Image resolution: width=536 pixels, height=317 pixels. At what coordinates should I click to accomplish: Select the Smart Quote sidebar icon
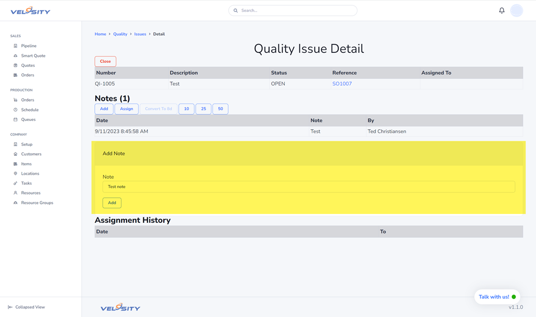[x=16, y=56]
